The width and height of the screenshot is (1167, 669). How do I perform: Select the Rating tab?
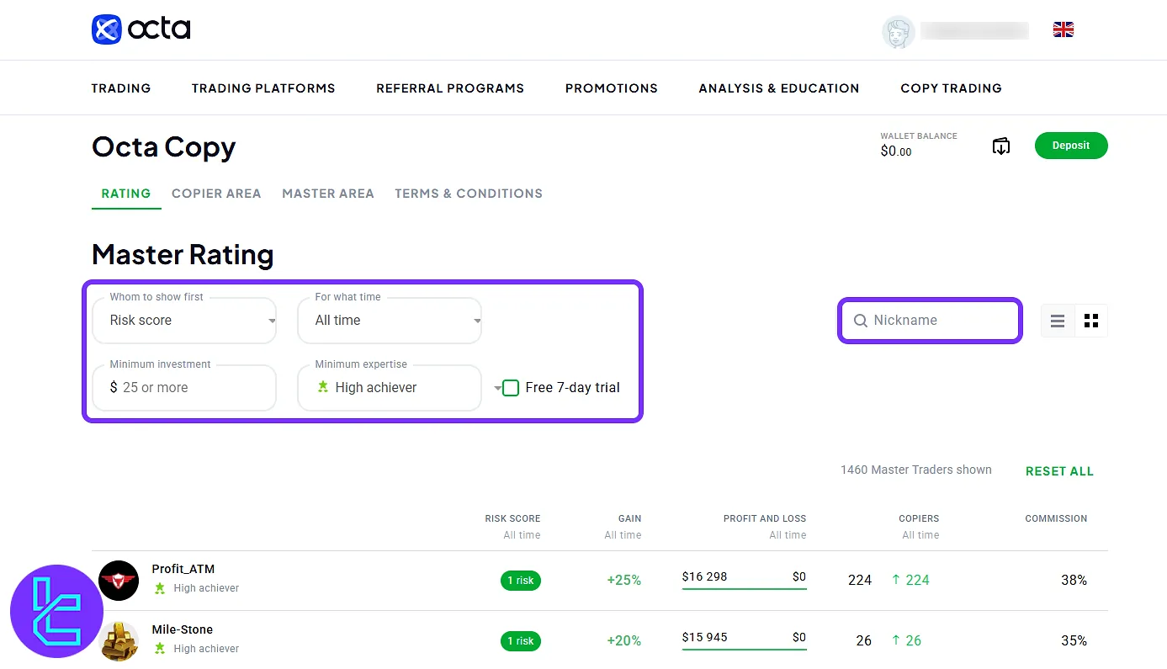126,194
